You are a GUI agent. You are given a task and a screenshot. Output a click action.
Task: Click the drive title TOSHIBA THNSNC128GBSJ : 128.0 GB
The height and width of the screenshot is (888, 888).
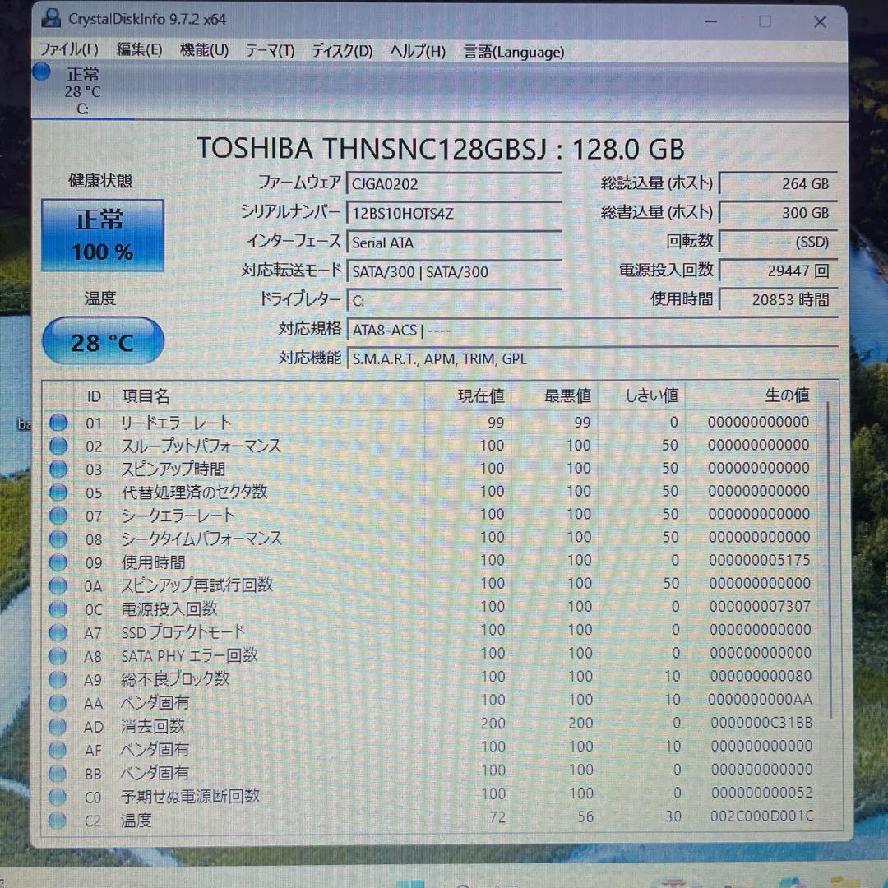(441, 149)
